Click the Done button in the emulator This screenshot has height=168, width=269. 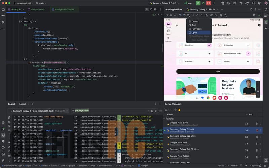point(218,71)
